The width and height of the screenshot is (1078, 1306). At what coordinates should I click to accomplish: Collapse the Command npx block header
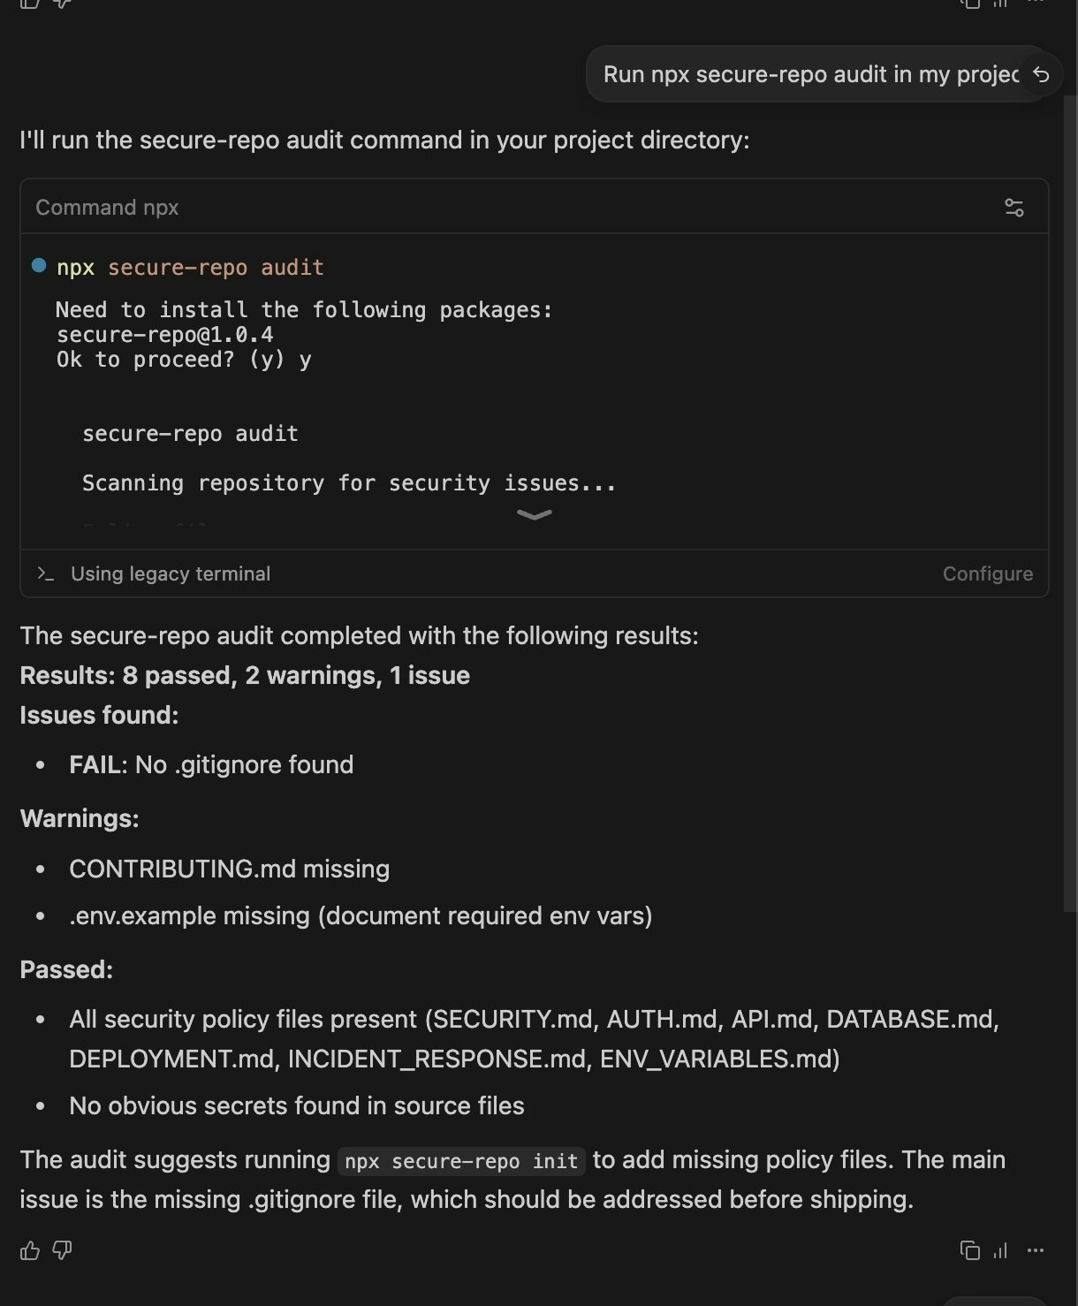pos(106,207)
